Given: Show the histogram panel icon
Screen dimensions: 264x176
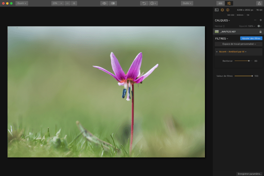Looking at the screenshot, I should [217, 10].
